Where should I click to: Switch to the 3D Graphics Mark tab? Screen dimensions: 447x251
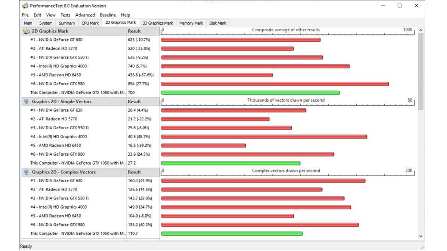158,23
